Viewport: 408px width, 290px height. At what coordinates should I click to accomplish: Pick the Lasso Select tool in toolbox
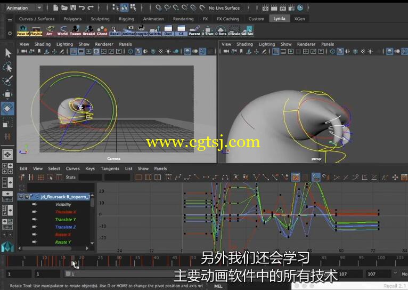click(x=7, y=67)
